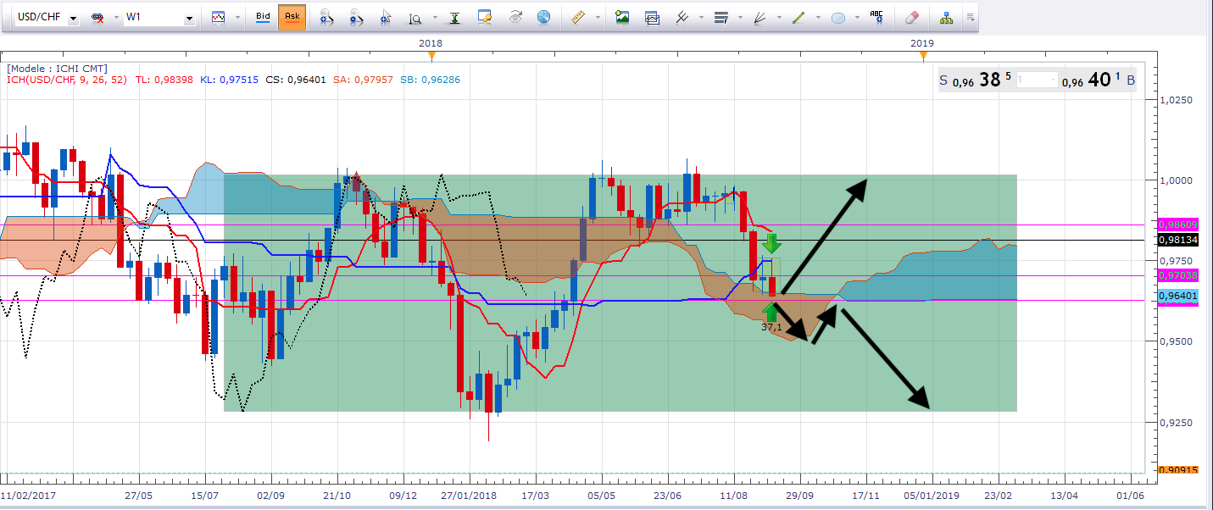
Task: Select the Fibonacci levels tool
Action: click(721, 17)
